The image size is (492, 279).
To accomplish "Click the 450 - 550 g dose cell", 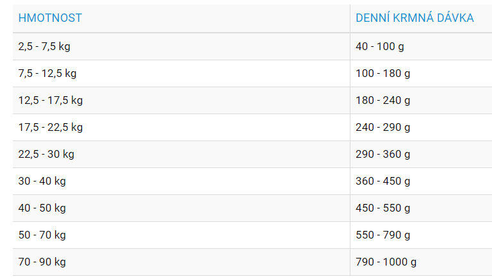I will pos(421,208).
